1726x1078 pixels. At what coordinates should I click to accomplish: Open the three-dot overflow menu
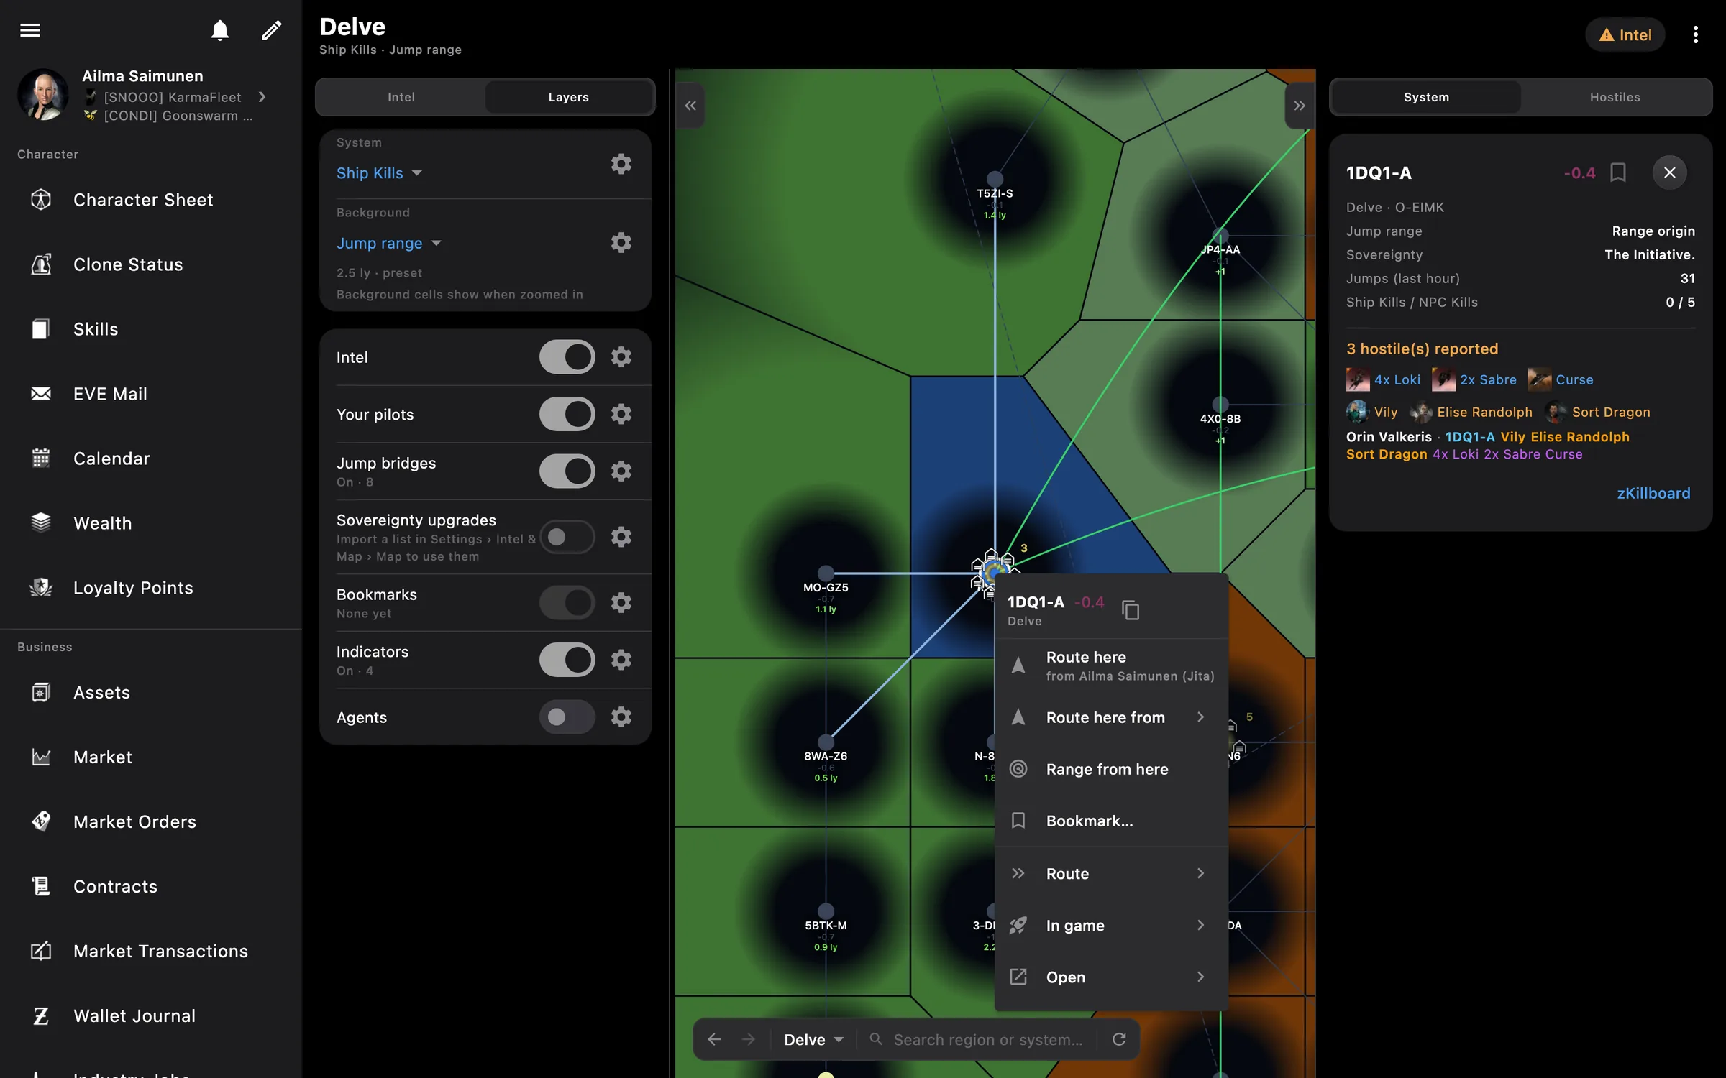click(1696, 34)
